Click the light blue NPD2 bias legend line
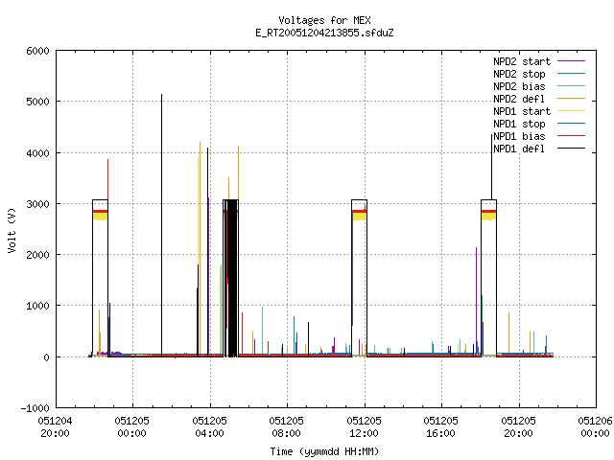Viewport: 614px width, 460px height. (571, 85)
